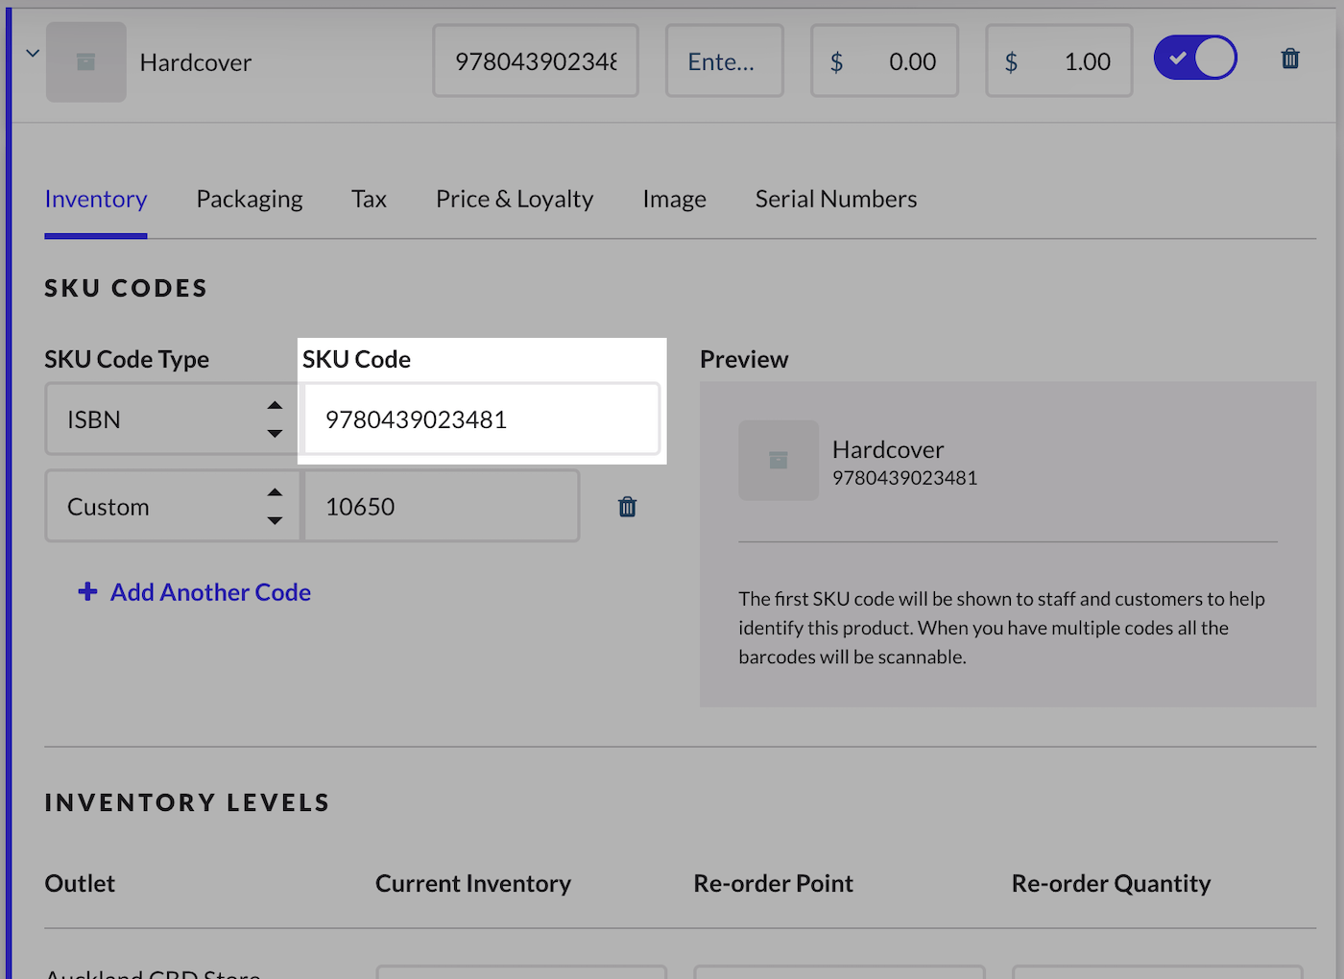Open the Custom SKU code type dropdown
The image size is (1344, 979).
pyautogui.click(x=171, y=507)
